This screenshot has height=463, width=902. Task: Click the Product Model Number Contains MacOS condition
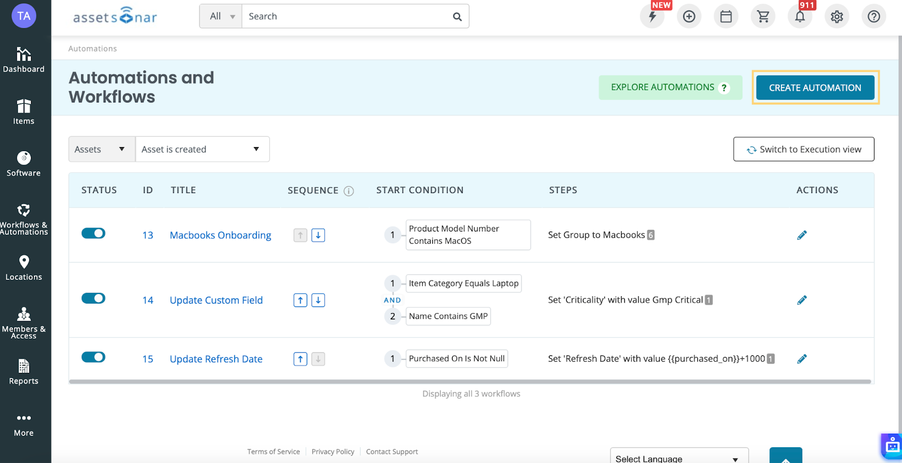[x=468, y=235]
